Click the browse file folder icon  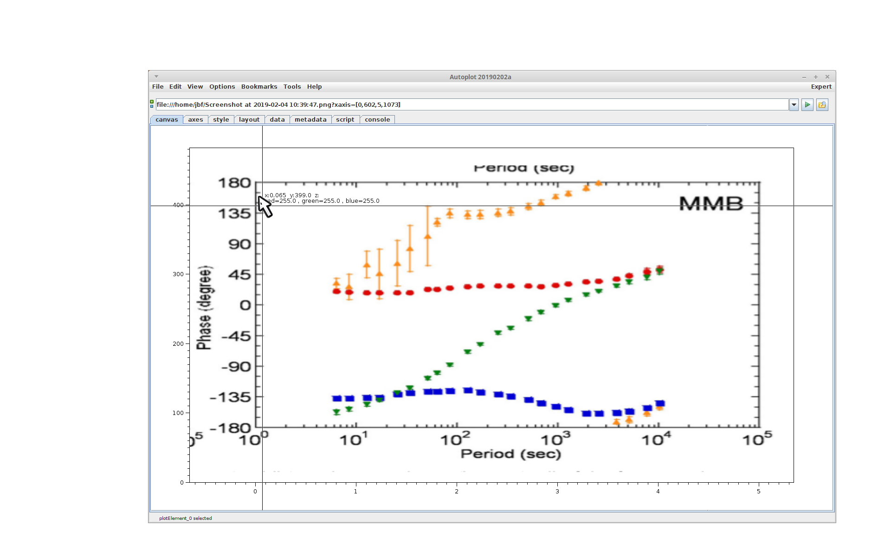coord(822,105)
